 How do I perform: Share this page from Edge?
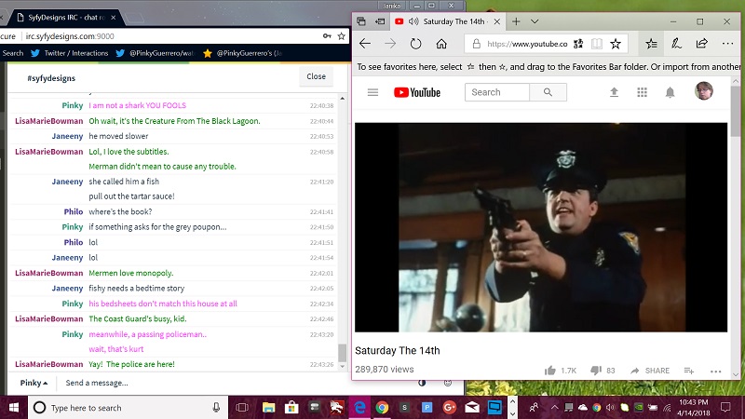point(702,44)
